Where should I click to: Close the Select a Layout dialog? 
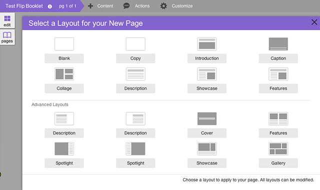pos(314,22)
